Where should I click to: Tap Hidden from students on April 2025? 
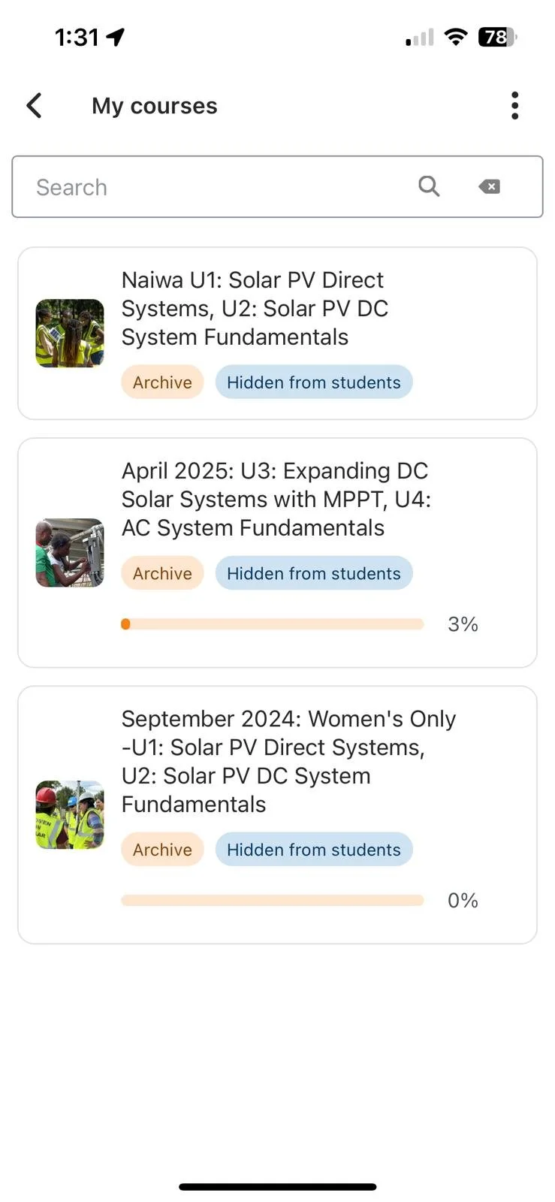coord(314,573)
